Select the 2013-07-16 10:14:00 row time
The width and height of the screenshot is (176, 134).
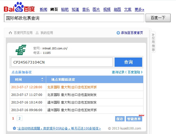(27, 102)
